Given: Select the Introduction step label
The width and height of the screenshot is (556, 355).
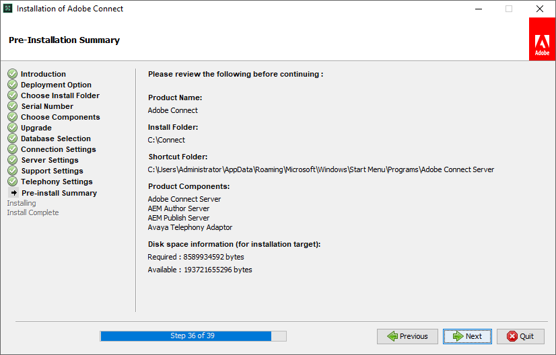Looking at the screenshot, I should (x=43, y=74).
